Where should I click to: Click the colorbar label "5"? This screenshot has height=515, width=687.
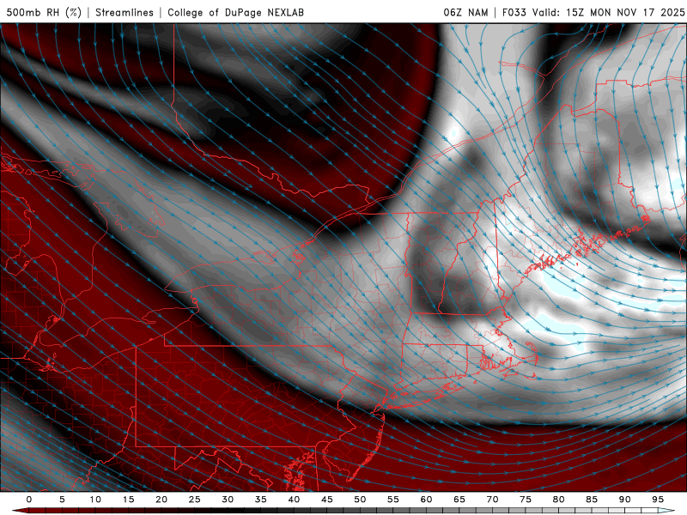pos(62,500)
